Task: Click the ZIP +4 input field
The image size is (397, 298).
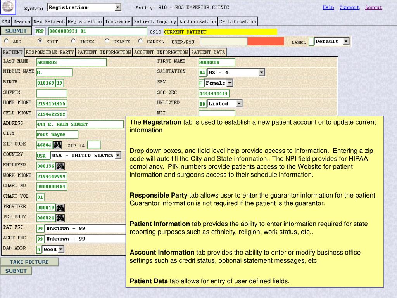Action: point(94,145)
